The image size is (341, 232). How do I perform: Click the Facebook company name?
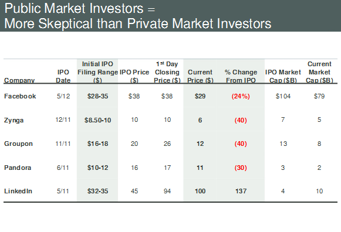[x=20, y=96]
